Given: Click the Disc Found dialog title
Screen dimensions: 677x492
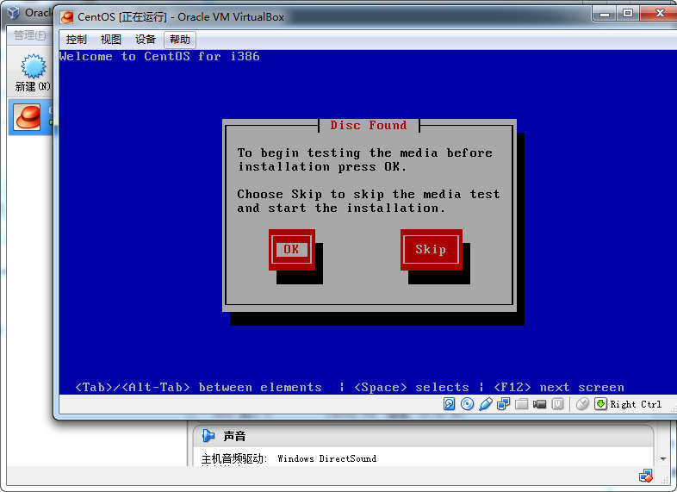Looking at the screenshot, I should pyautogui.click(x=369, y=125).
